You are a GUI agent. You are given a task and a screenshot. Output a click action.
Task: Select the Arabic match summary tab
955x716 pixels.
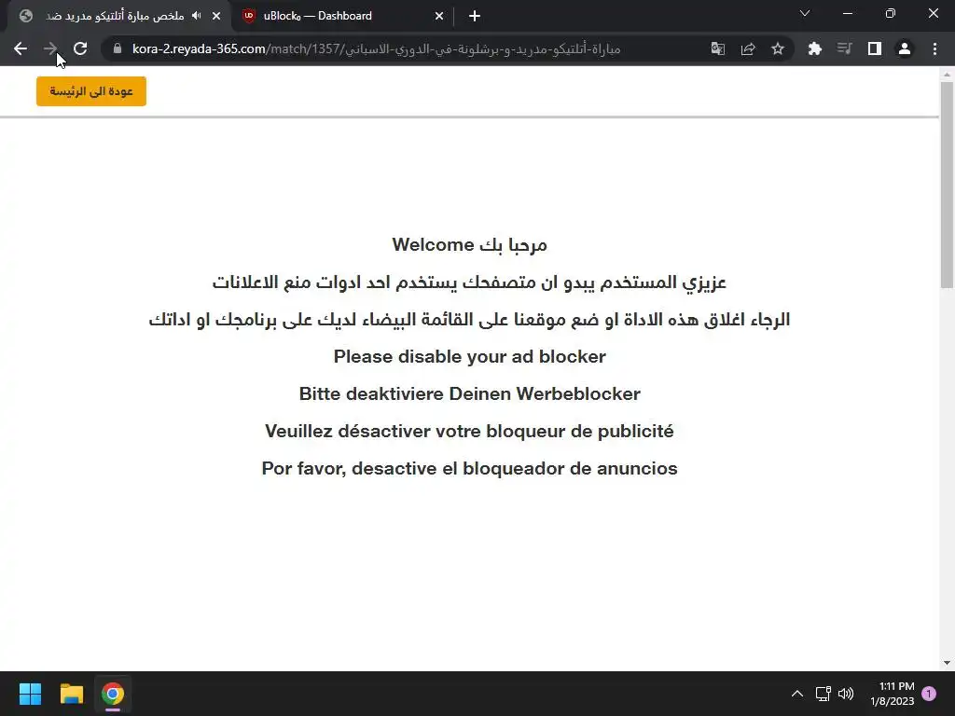point(115,16)
